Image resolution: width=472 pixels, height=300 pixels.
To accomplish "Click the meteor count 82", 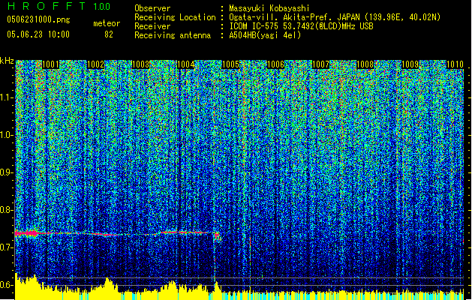I will coord(109,34).
